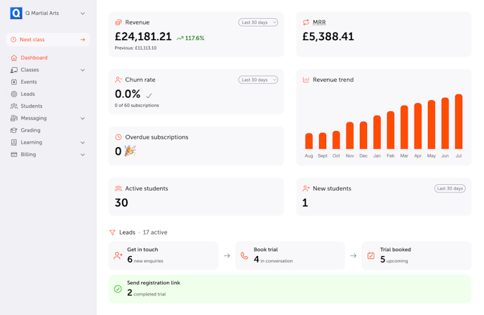
Task: Click the MRR recurring arrows icon
Action: tap(306, 22)
